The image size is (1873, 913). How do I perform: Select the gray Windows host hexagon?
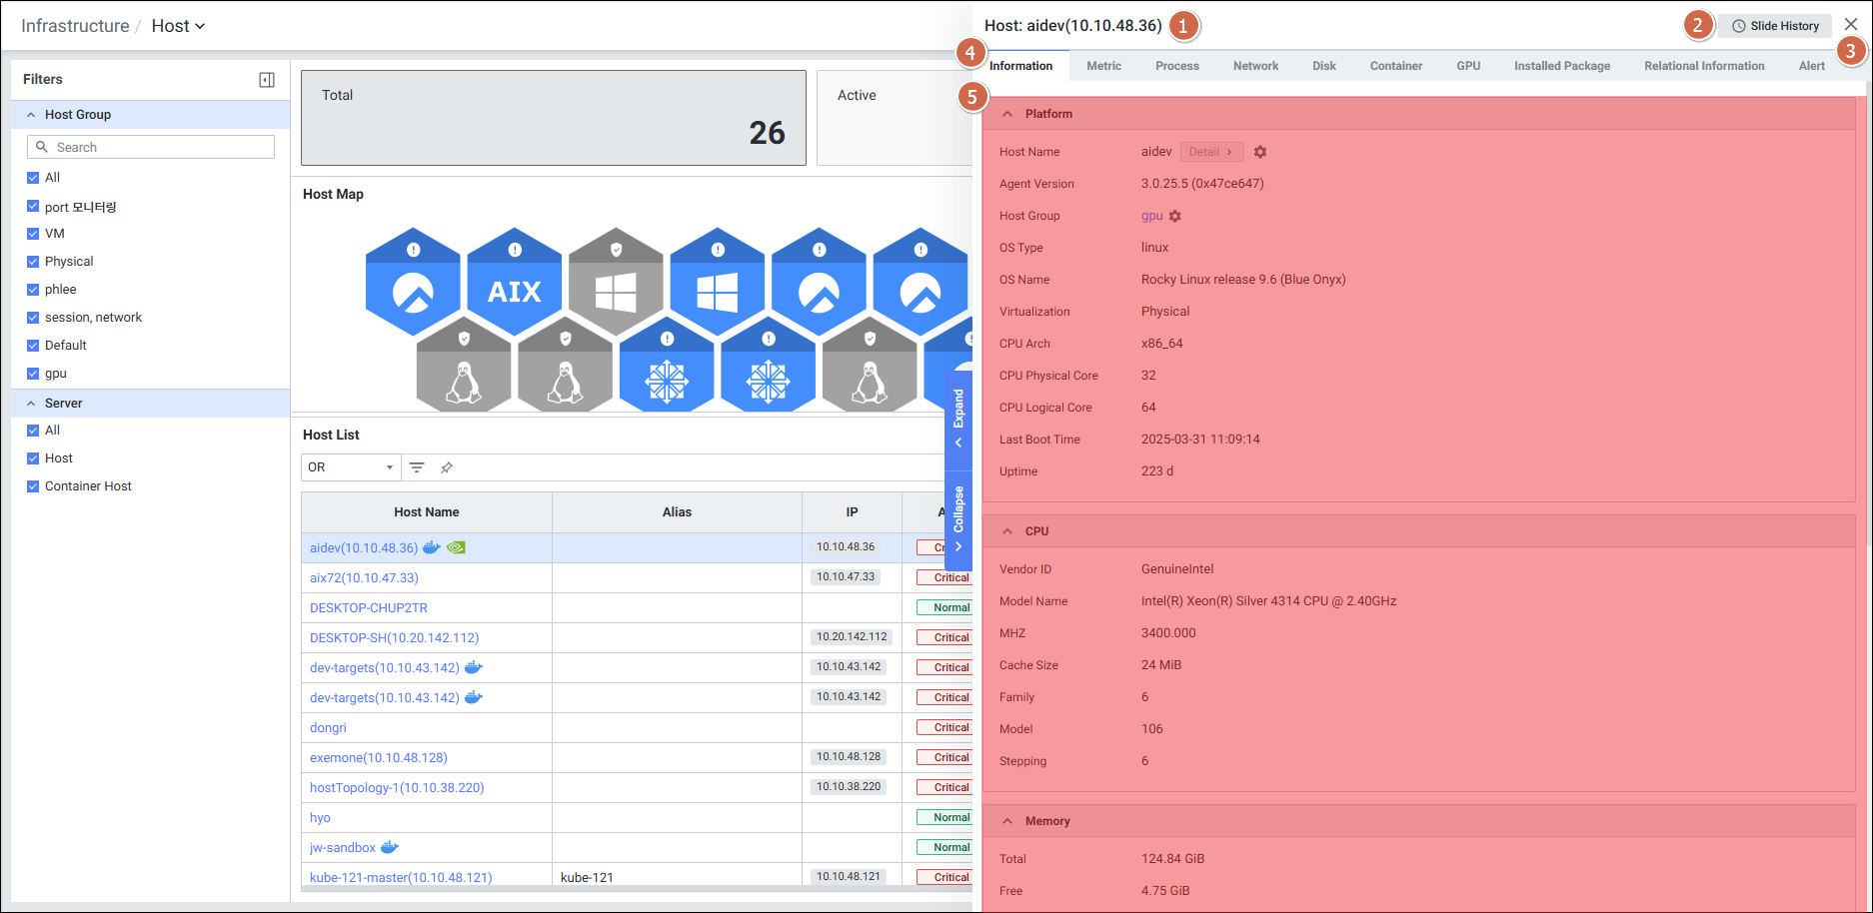click(616, 285)
